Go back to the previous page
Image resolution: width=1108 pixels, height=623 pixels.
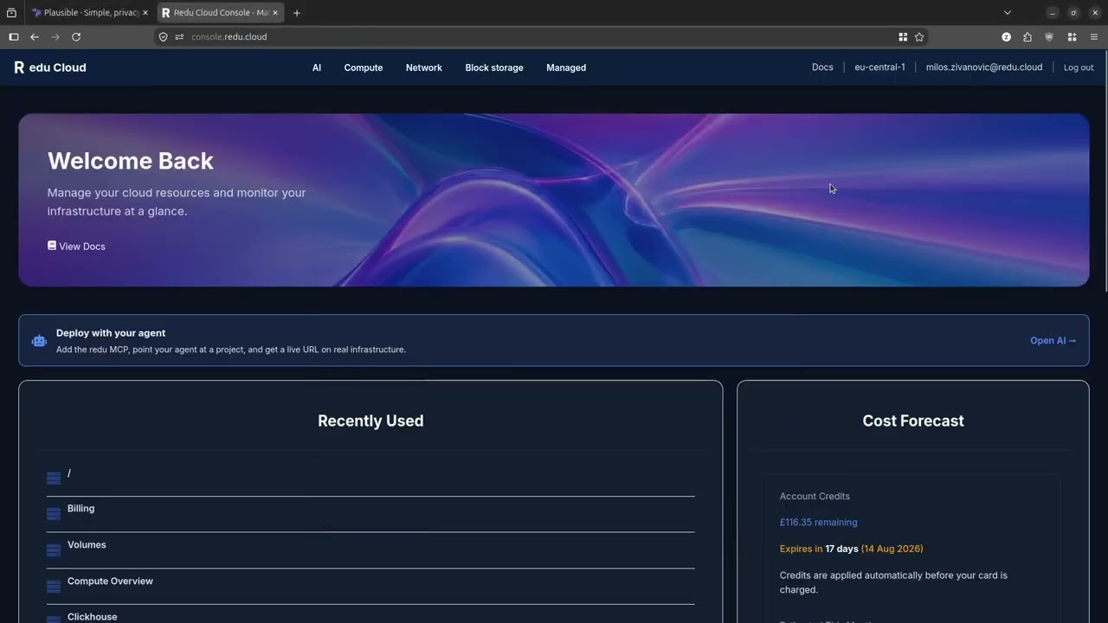35,37
